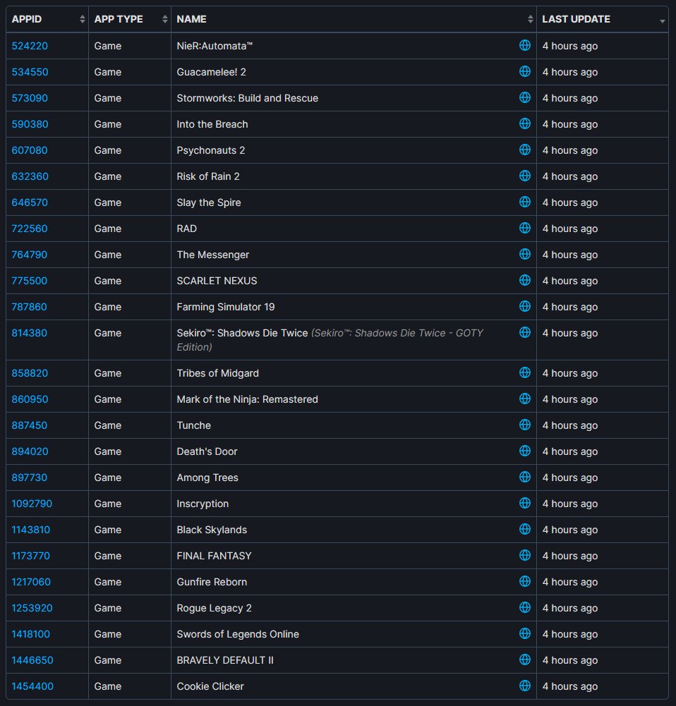Click the globe icon beside Slay the Spire
This screenshot has height=706, width=676.
(x=524, y=202)
